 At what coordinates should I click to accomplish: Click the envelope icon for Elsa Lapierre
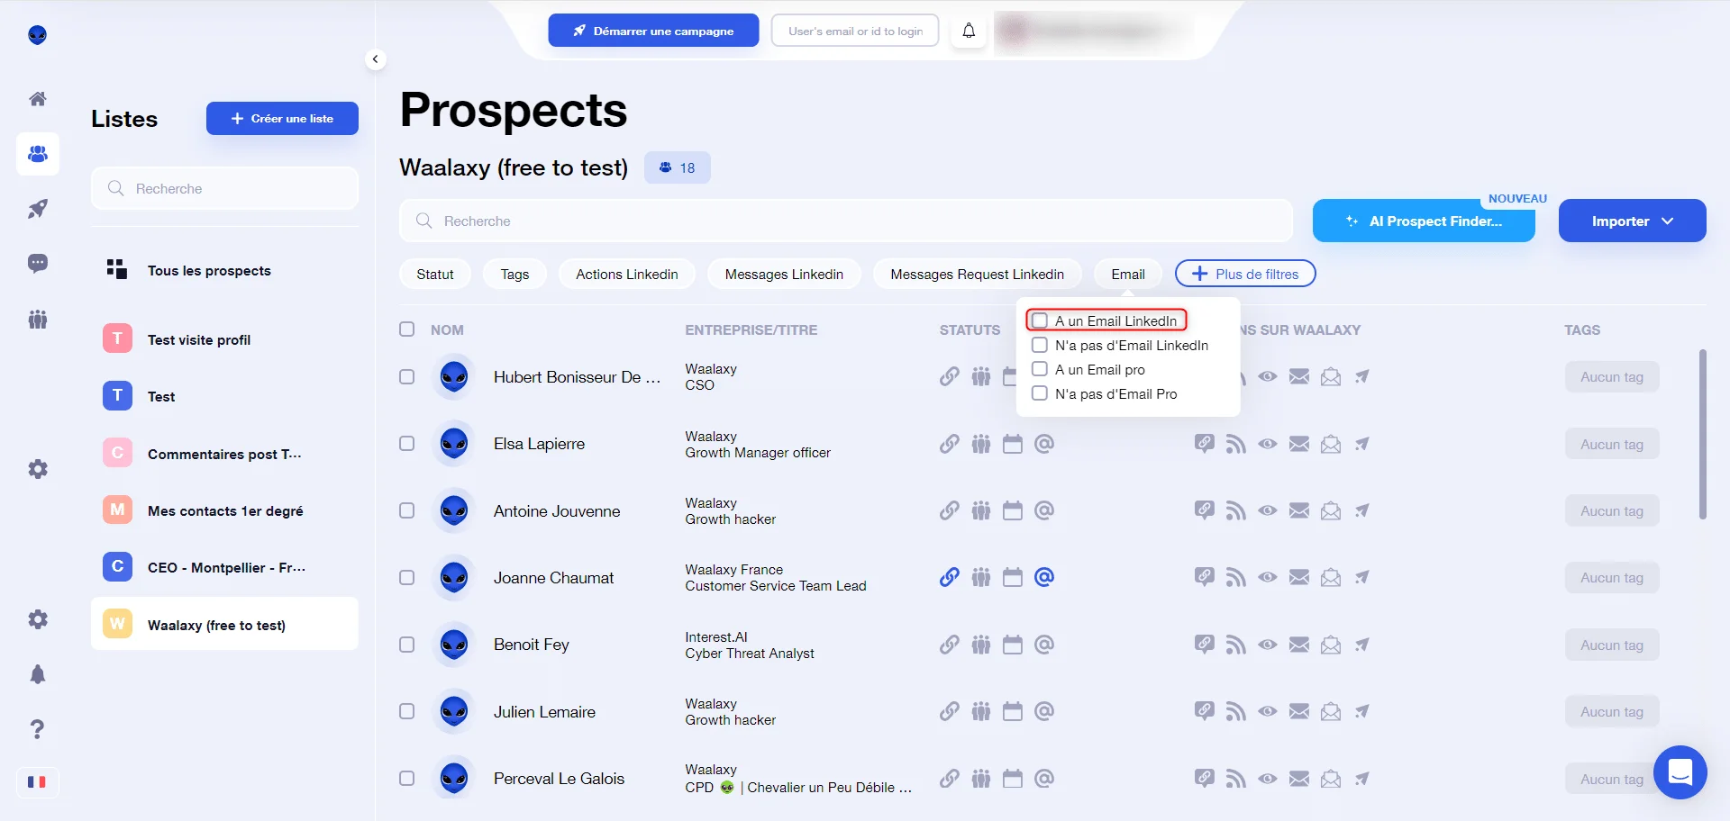(x=1299, y=444)
